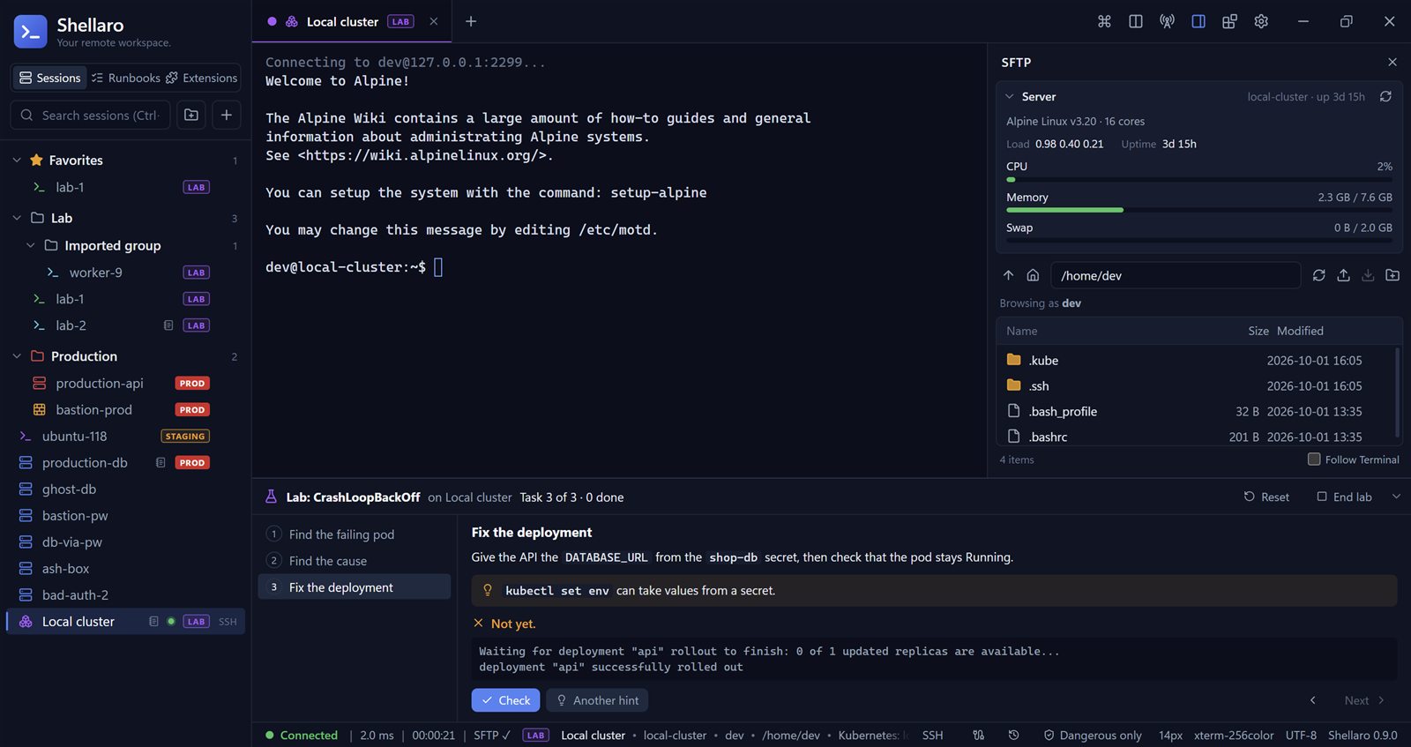Viewport: 1411px width, 747px height.
Task: Select task 3 Fix the deployment
Action: click(x=355, y=587)
